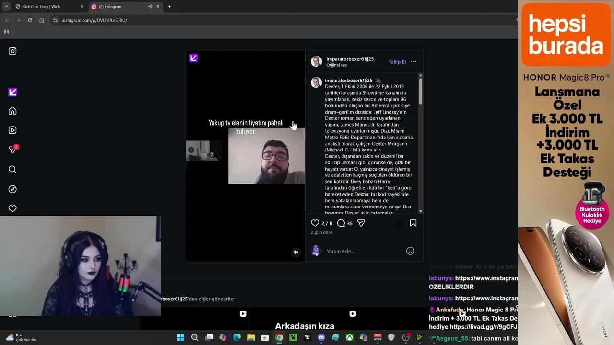Go back in browser history
This screenshot has width=614, height=345.
(7, 20)
